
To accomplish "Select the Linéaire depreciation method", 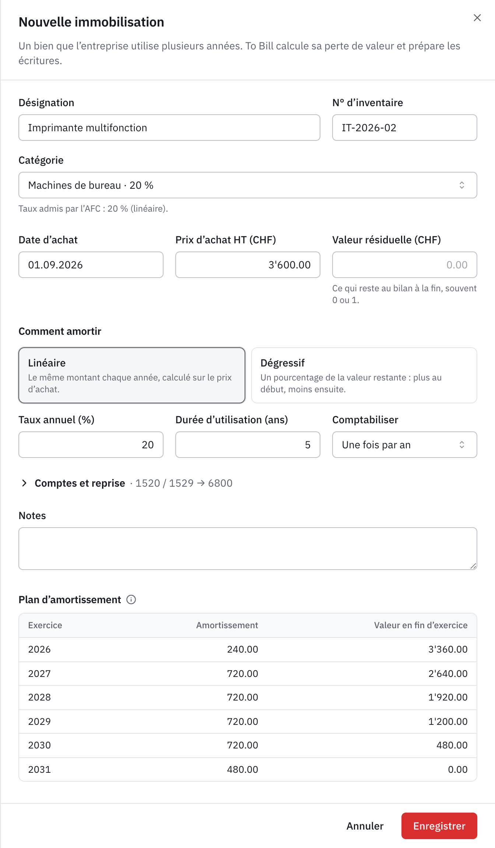I will point(132,375).
